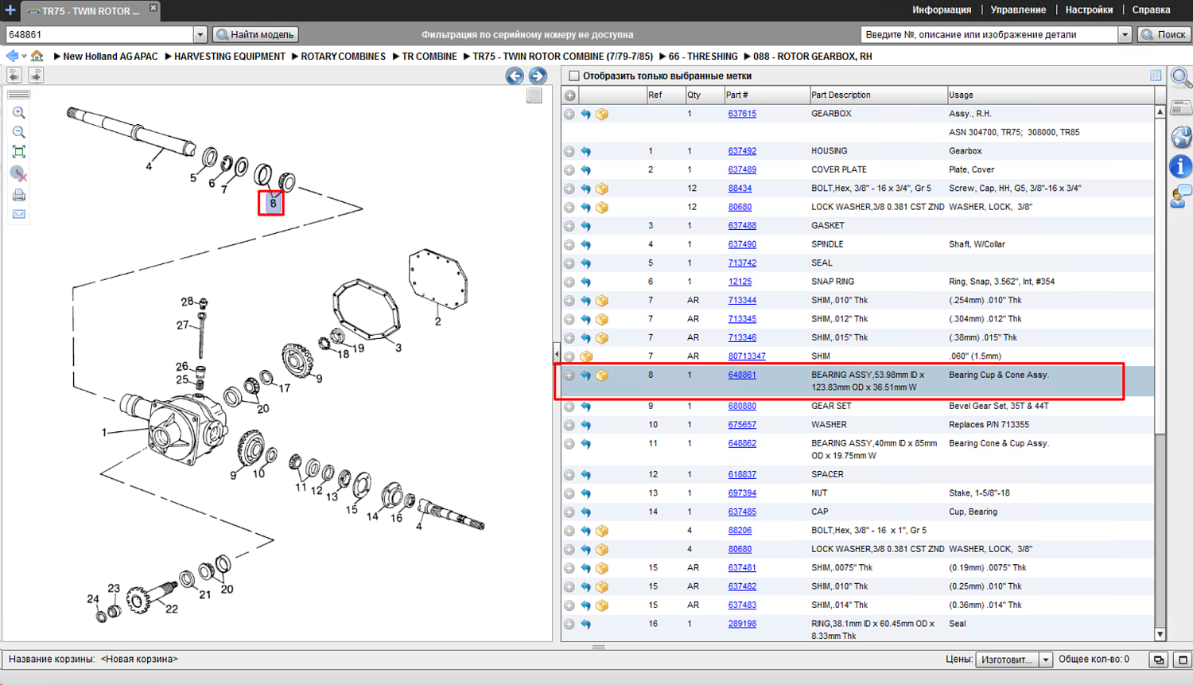Toggle the plus circle in the 12125 SNAP RING row
1193x685 pixels.
569,282
